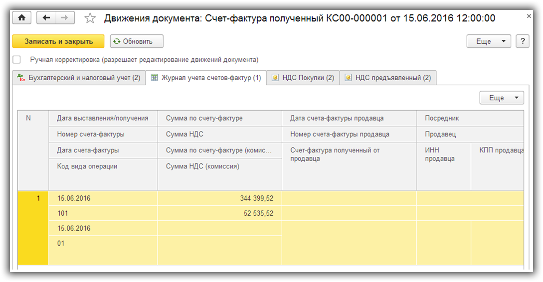Select row number 1 in table
This screenshot has width=543, height=282.
coord(33,198)
